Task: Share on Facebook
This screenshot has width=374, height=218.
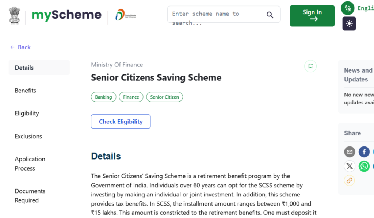Action: 364,152
